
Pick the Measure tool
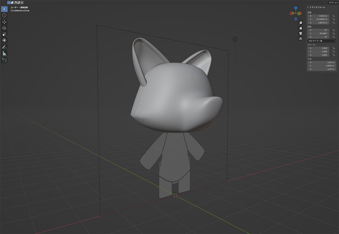[4, 53]
